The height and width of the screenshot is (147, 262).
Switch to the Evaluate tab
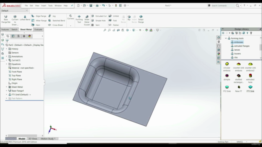coord(38,29)
